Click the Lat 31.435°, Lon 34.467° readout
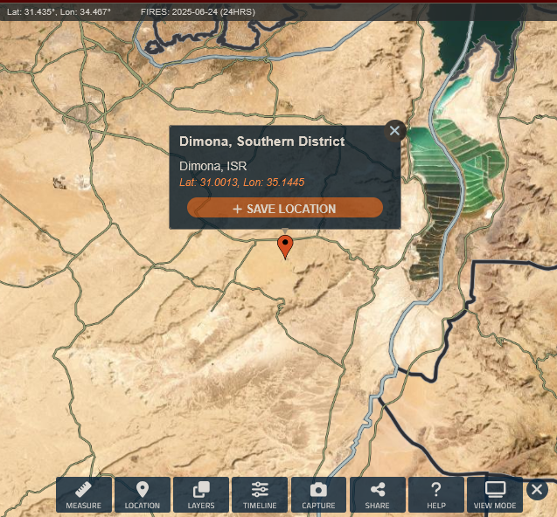 59,12
